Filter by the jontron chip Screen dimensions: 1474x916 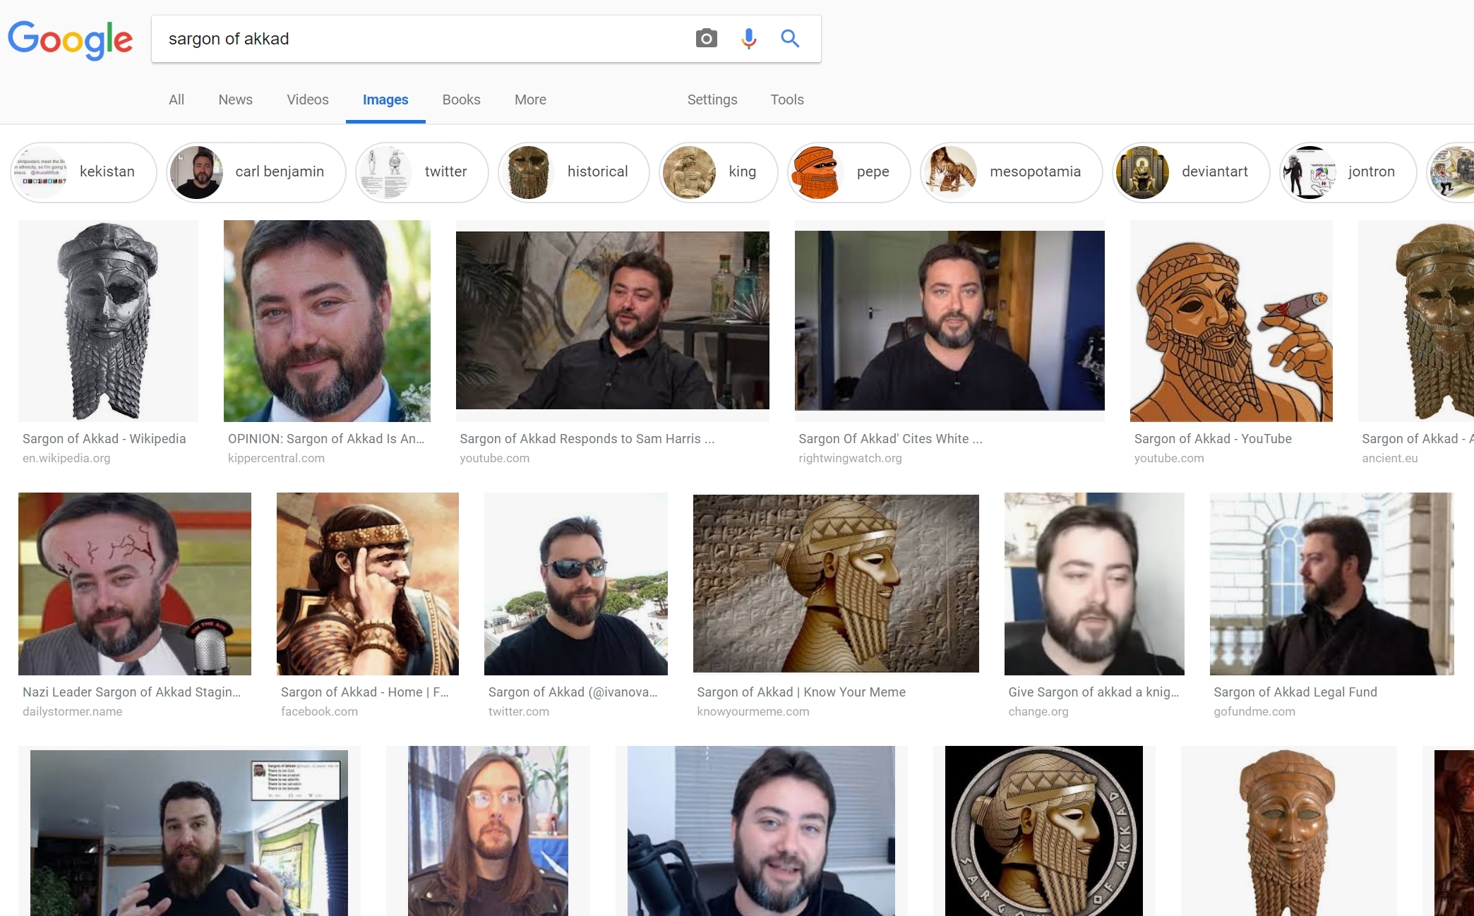click(1348, 172)
